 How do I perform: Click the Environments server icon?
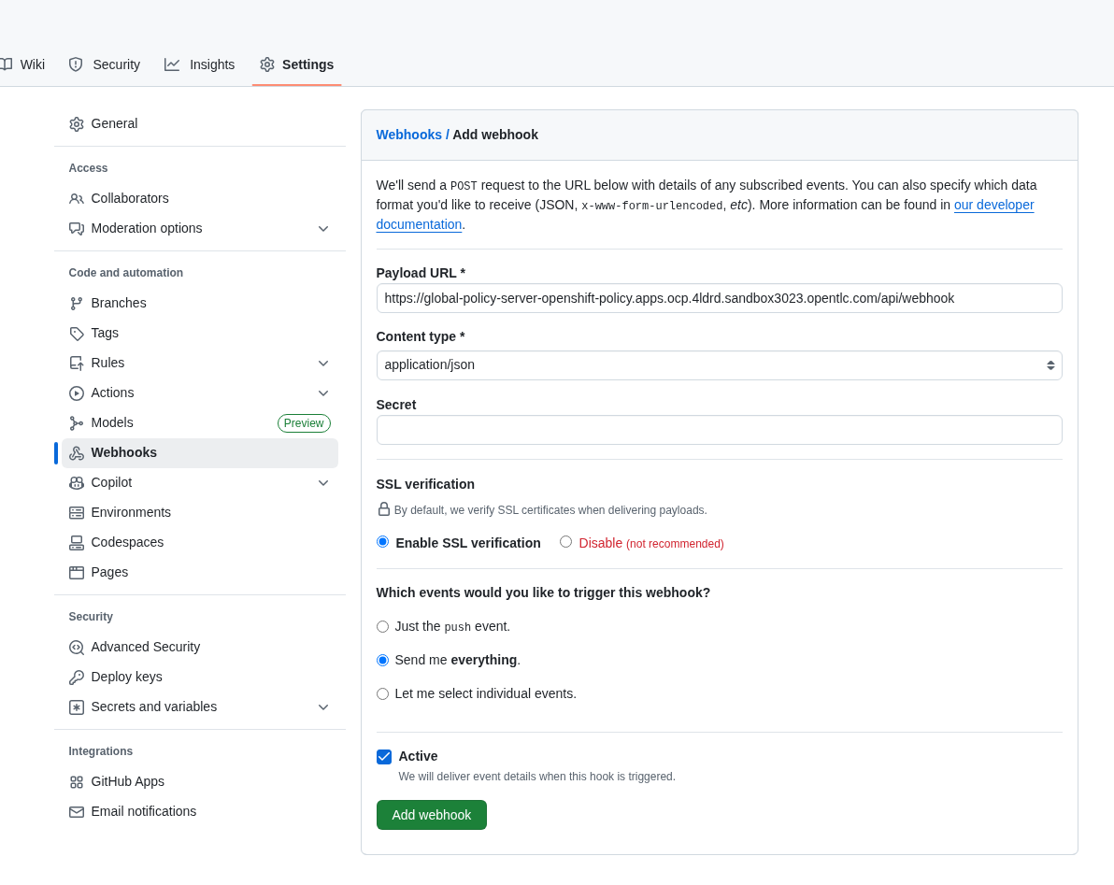click(76, 513)
